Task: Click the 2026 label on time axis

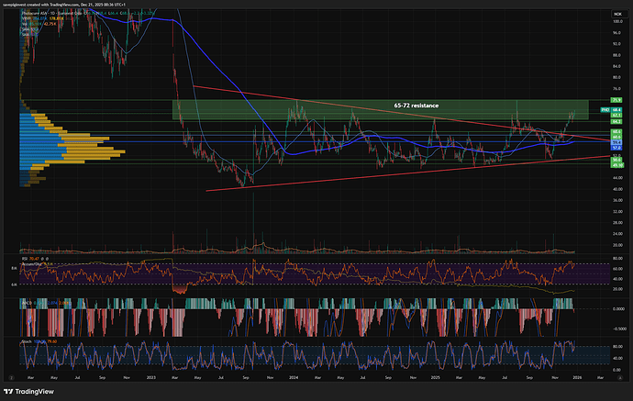Action: point(575,375)
